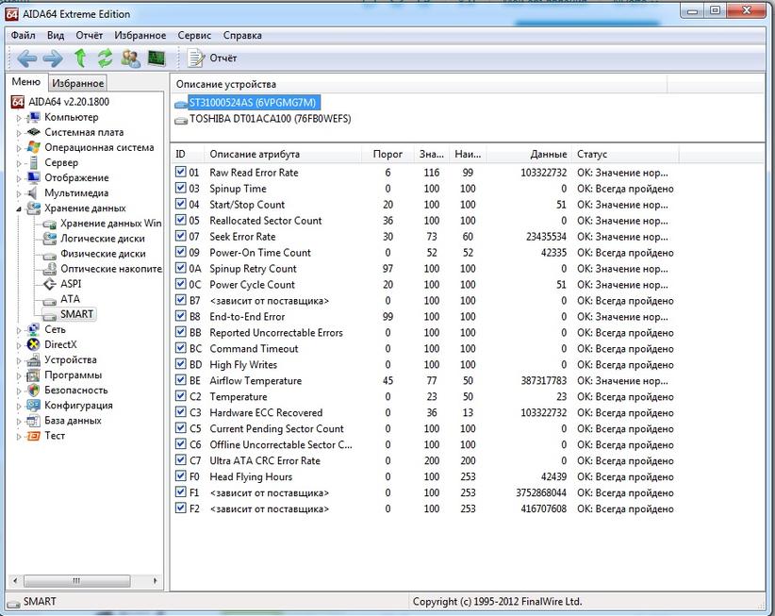Viewport: 775px width, 616px height.
Task: Select the ATA tree item
Action: 70,299
